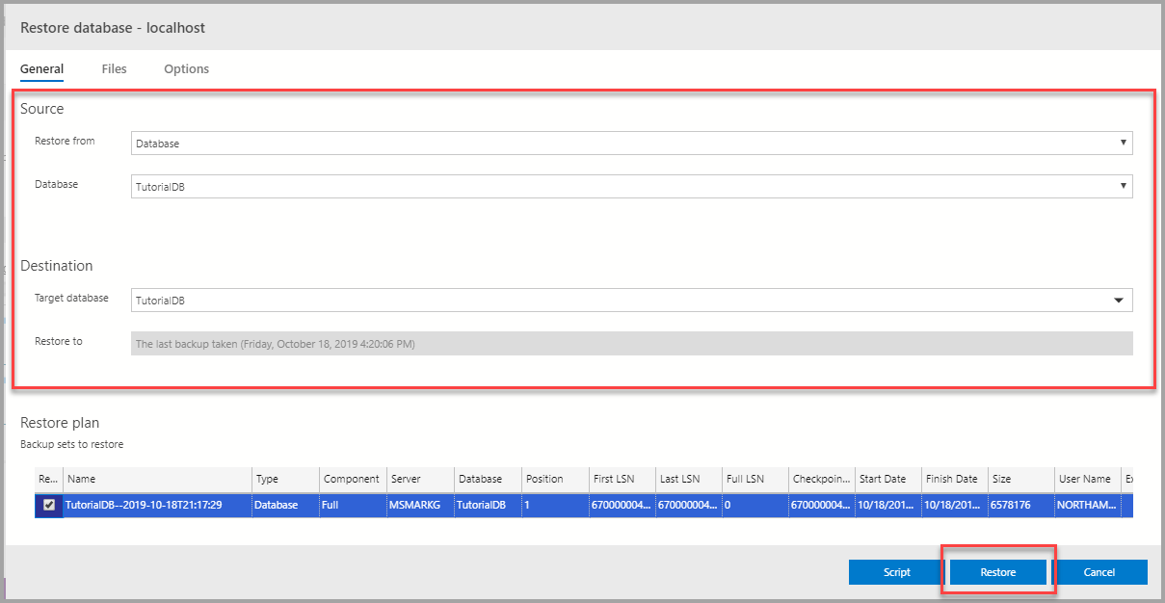Switch to the Files tab
1165x603 pixels.
[114, 68]
